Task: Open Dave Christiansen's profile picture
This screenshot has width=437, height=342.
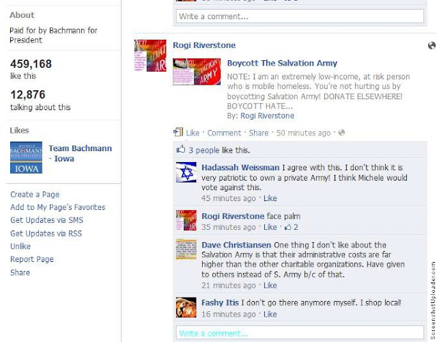Action: pos(186,249)
